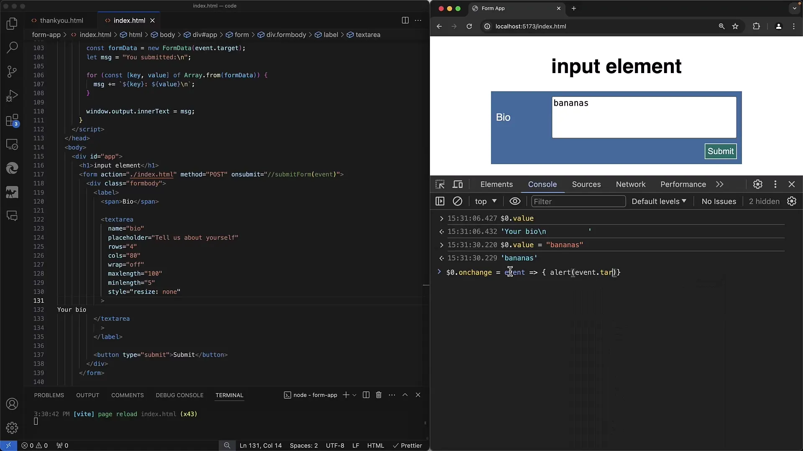This screenshot has width=803, height=451.
Task: Open the form-app breadcrumb
Action: (46, 35)
